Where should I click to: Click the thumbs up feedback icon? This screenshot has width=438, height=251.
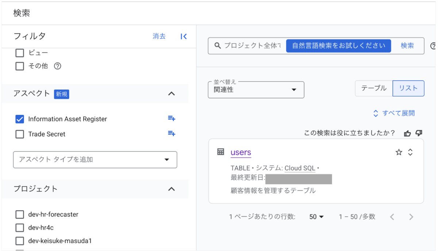tap(407, 133)
